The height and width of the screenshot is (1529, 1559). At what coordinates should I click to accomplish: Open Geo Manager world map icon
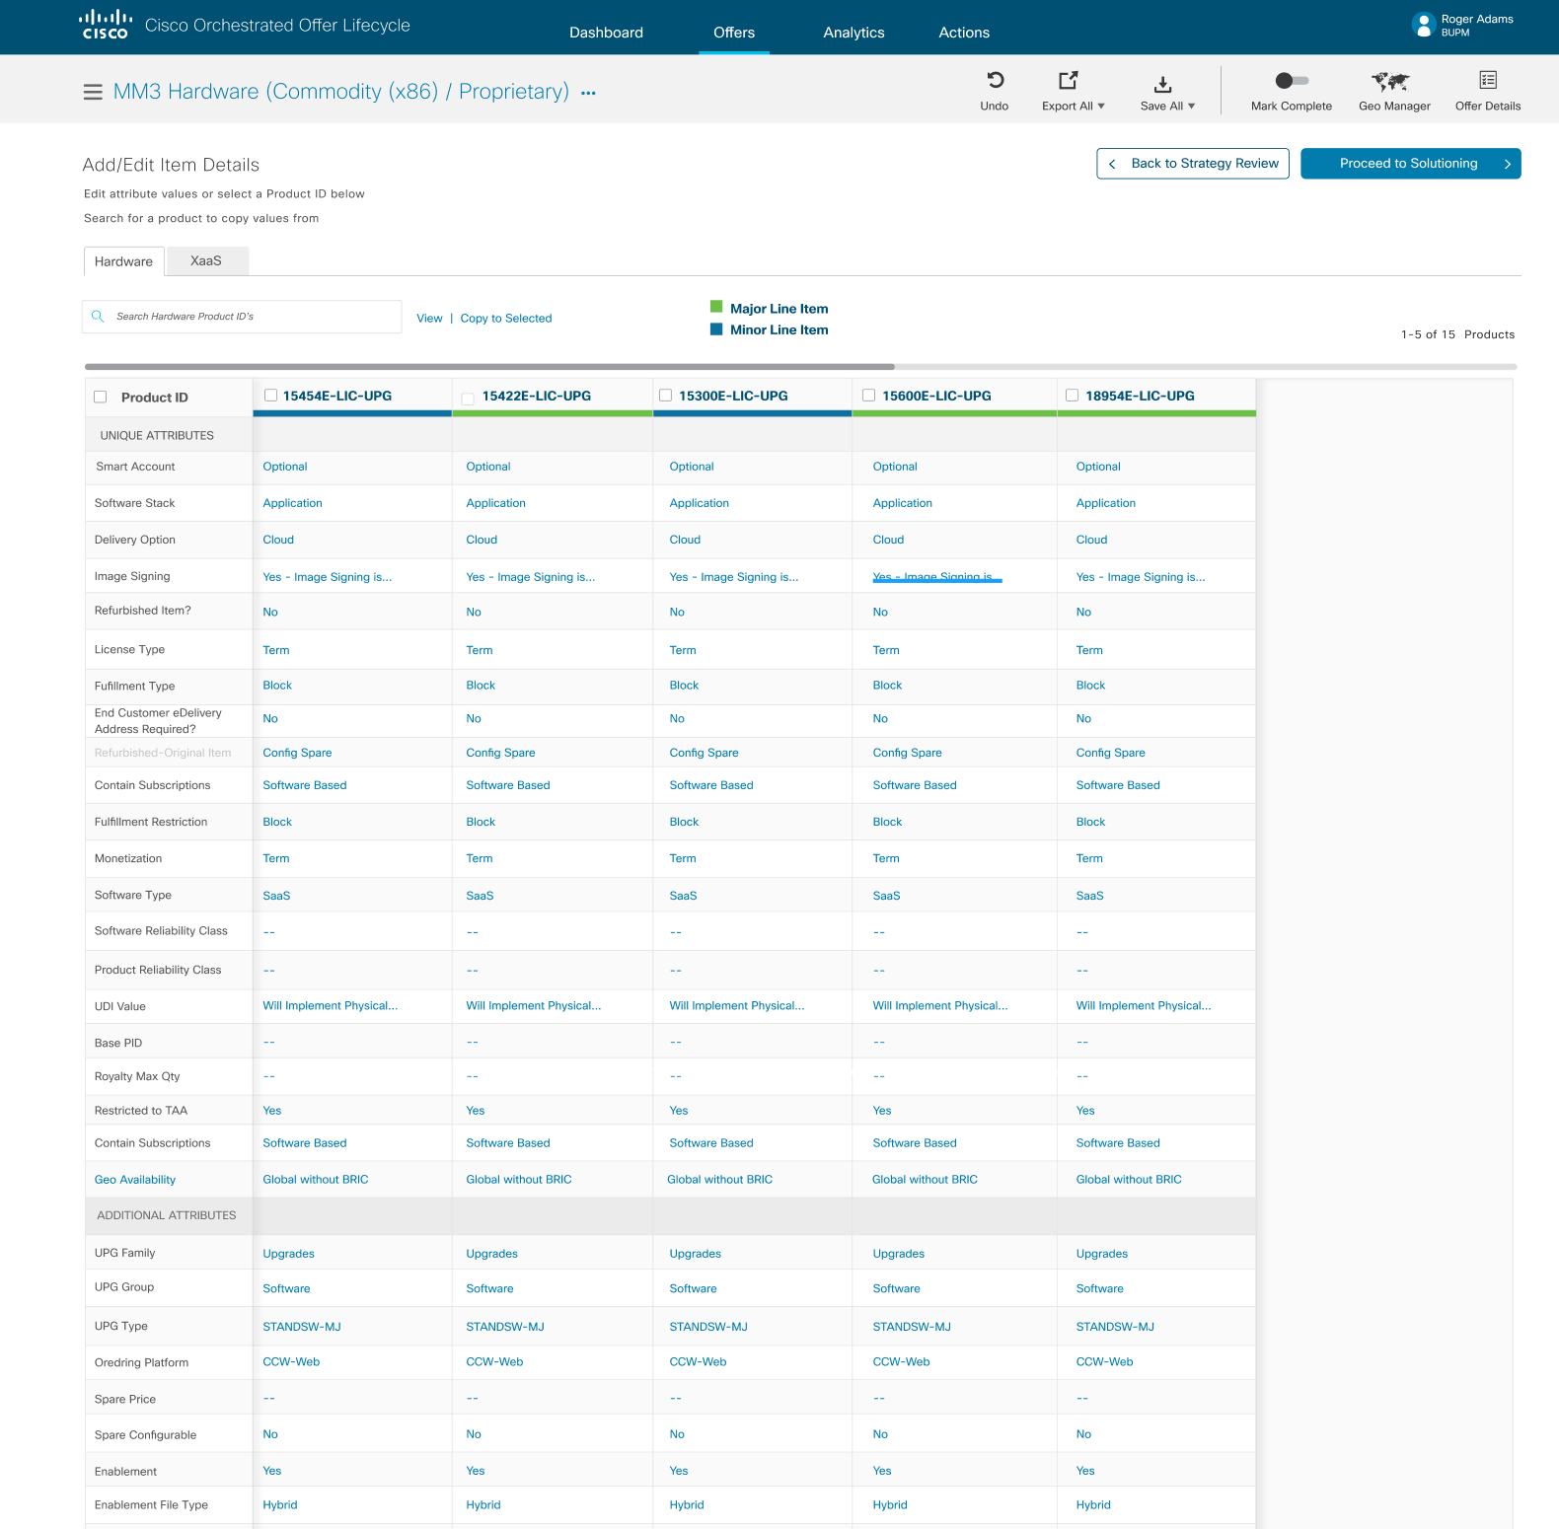[1390, 81]
